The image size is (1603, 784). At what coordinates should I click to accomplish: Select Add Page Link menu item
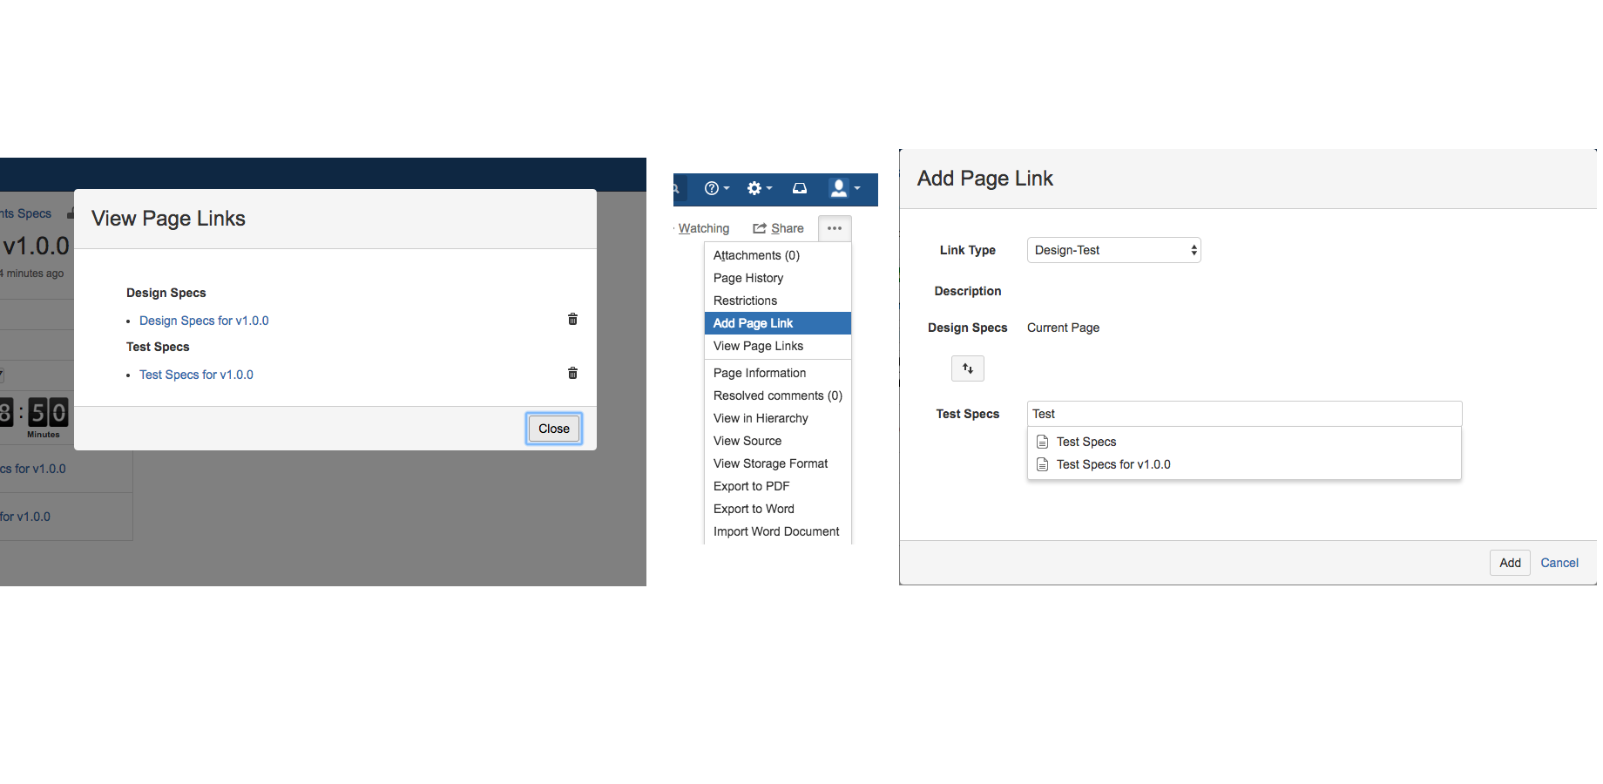click(x=777, y=323)
